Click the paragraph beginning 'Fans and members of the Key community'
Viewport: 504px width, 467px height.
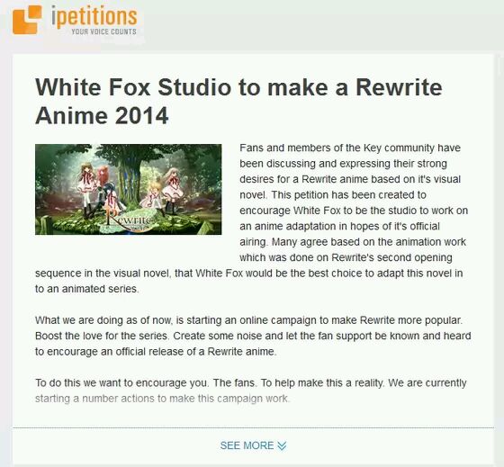(253, 219)
